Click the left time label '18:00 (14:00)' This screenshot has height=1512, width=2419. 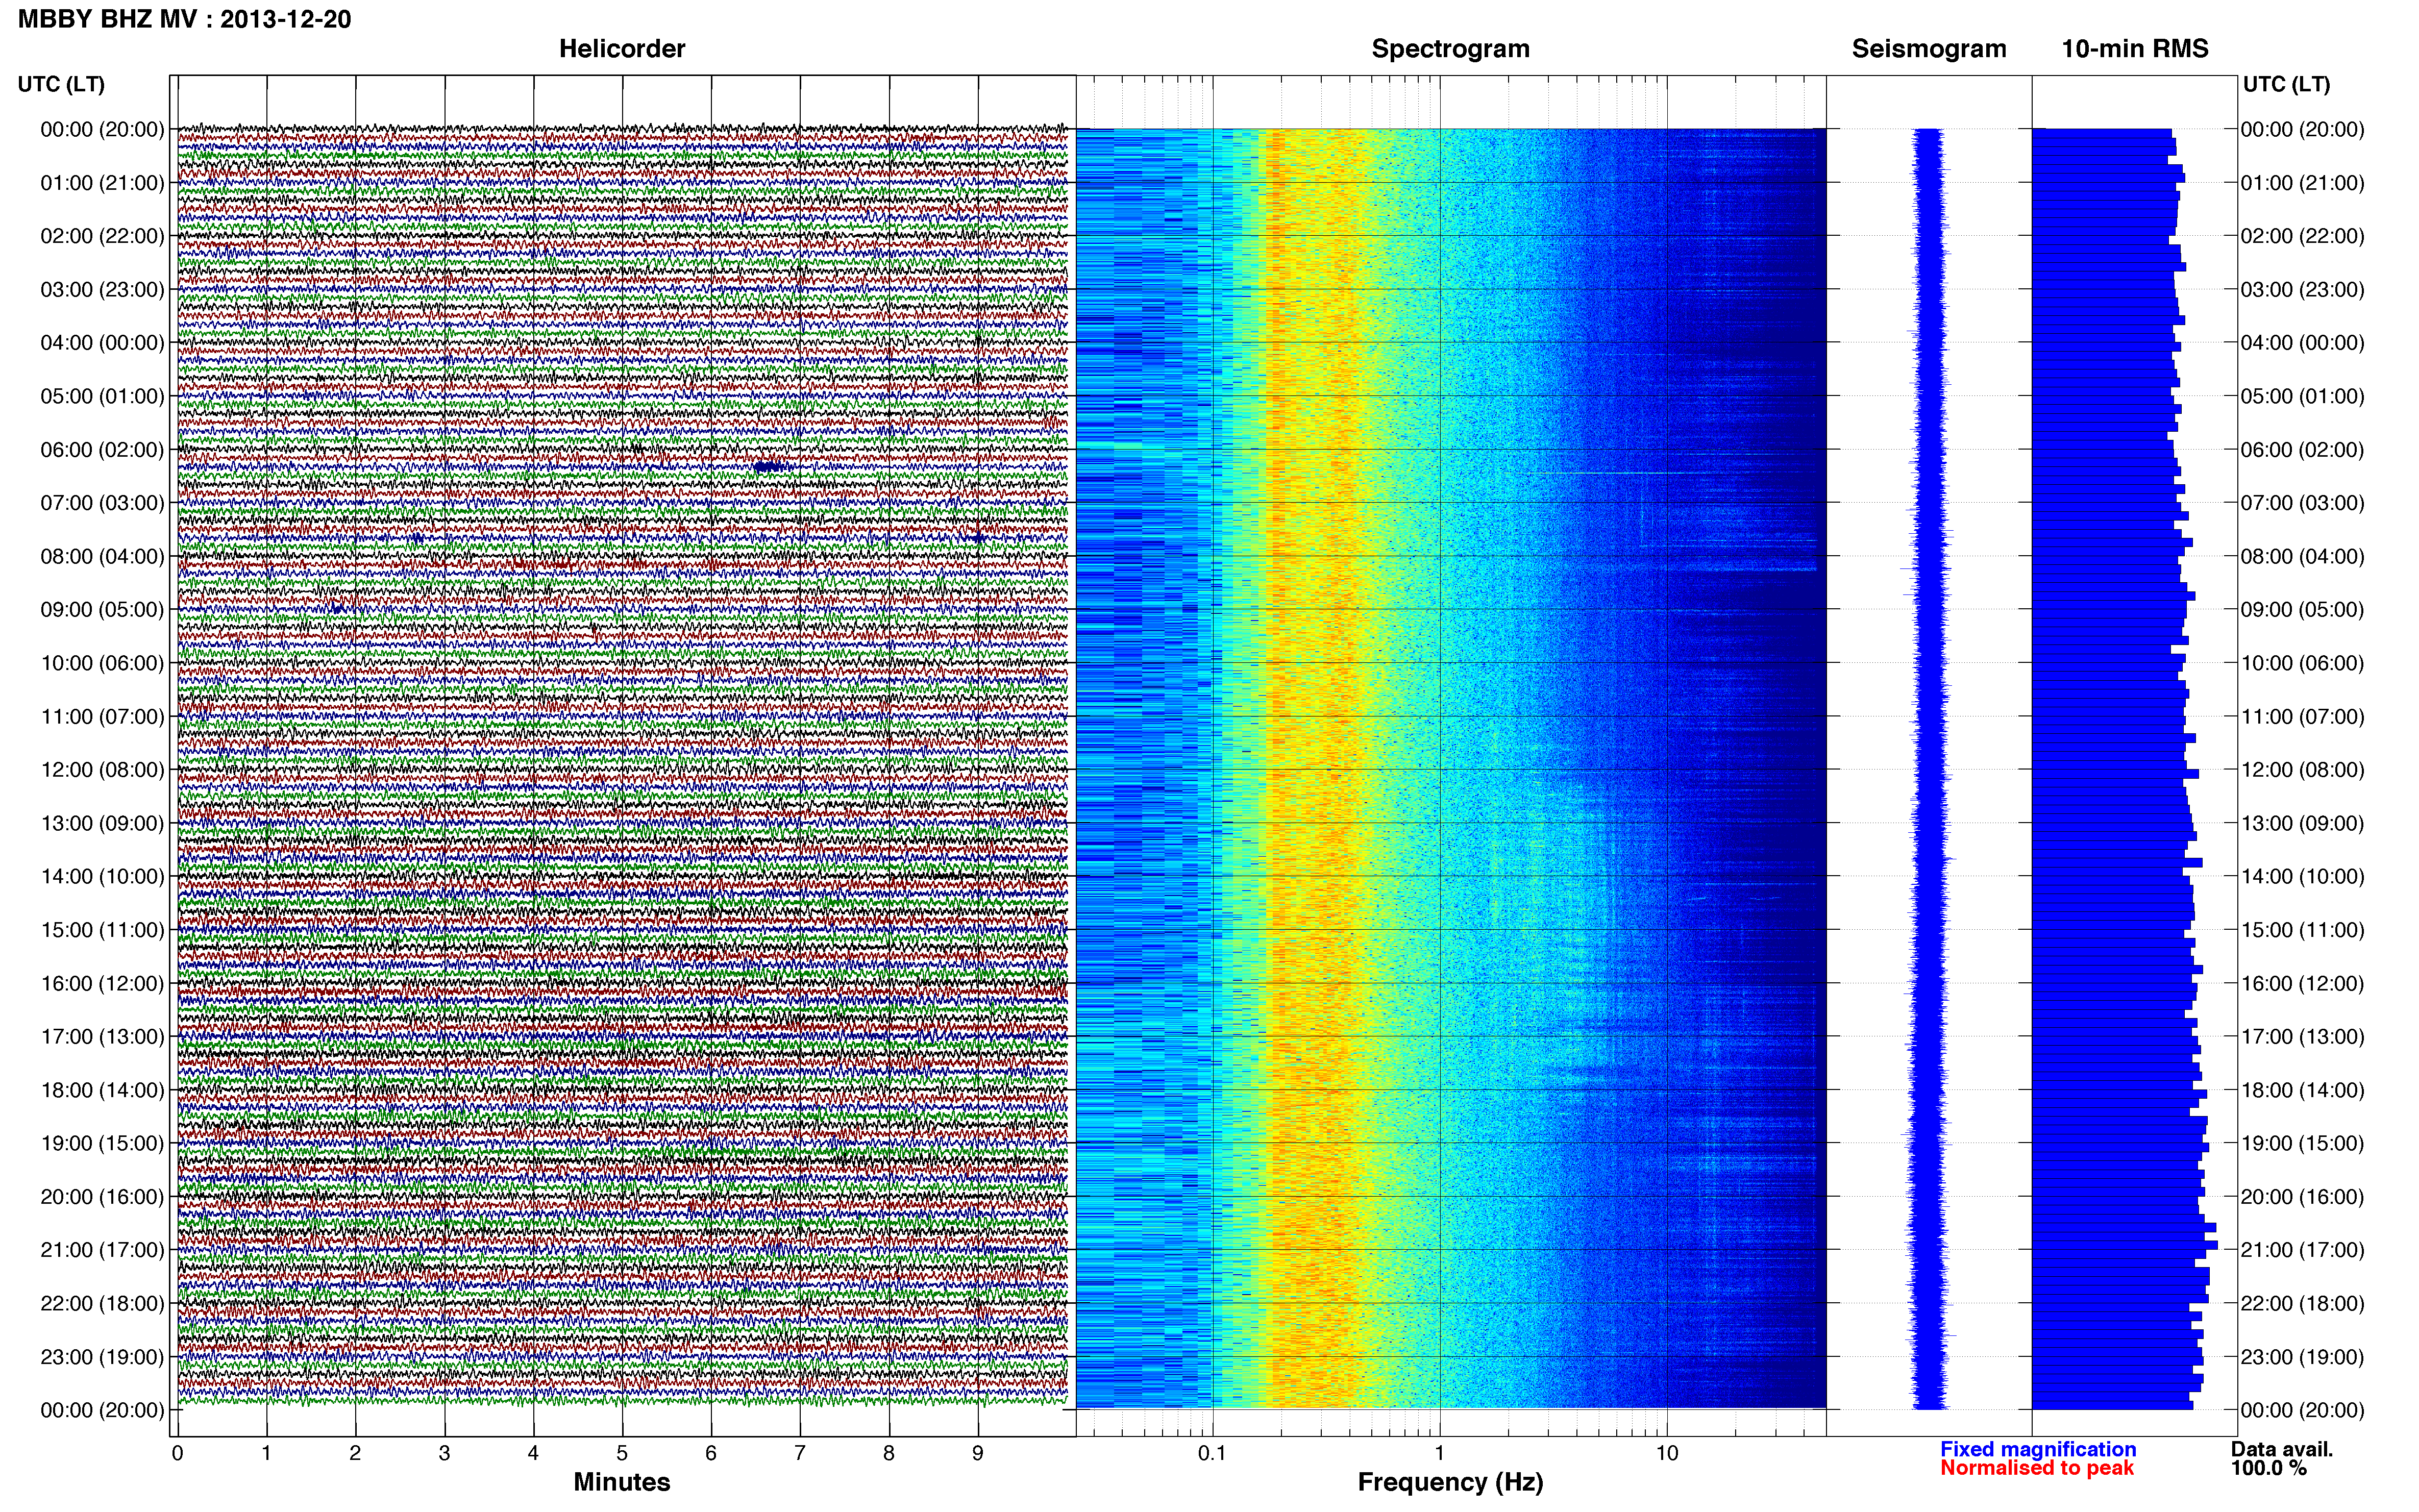(102, 1090)
